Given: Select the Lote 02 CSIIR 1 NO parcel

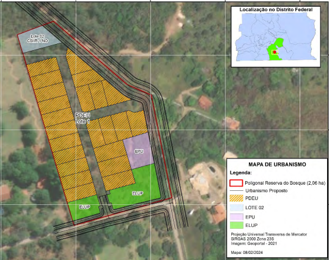Looking at the screenshot, I should 38,39.
